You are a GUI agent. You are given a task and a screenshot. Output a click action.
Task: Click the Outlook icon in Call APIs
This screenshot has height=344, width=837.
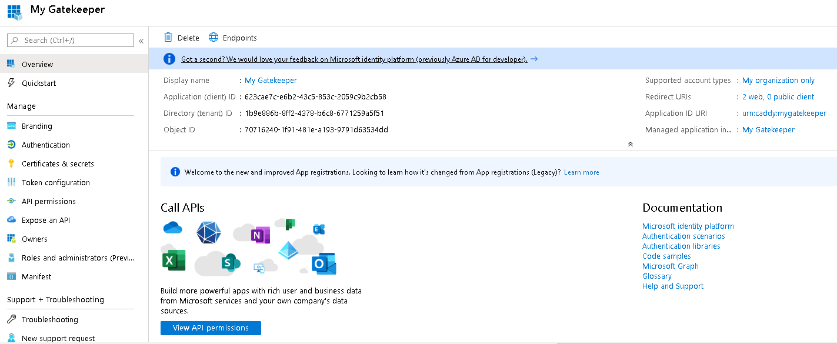tap(324, 263)
